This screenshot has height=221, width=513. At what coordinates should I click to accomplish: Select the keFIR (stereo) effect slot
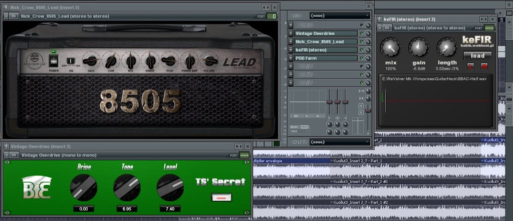coord(326,50)
